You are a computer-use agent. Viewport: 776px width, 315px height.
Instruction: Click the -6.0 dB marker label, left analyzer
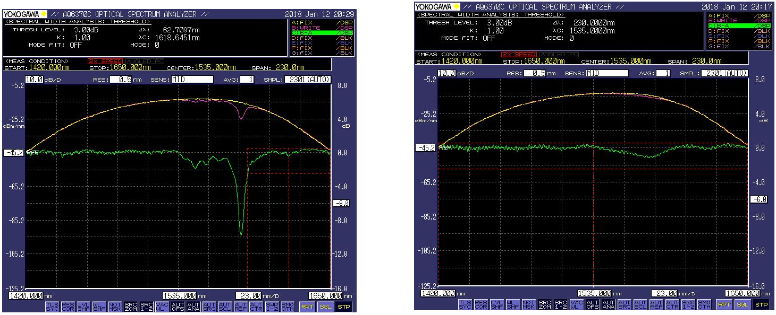pyautogui.click(x=340, y=203)
